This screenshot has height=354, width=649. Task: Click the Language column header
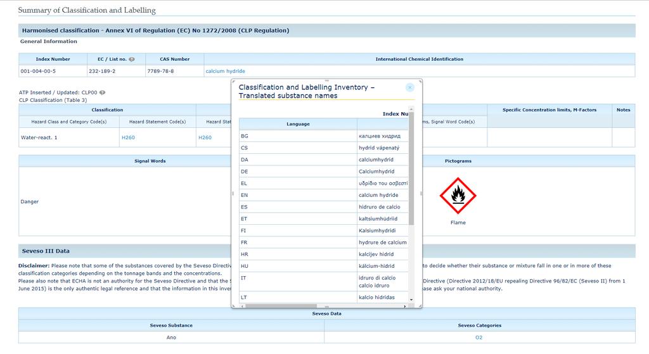[298, 124]
